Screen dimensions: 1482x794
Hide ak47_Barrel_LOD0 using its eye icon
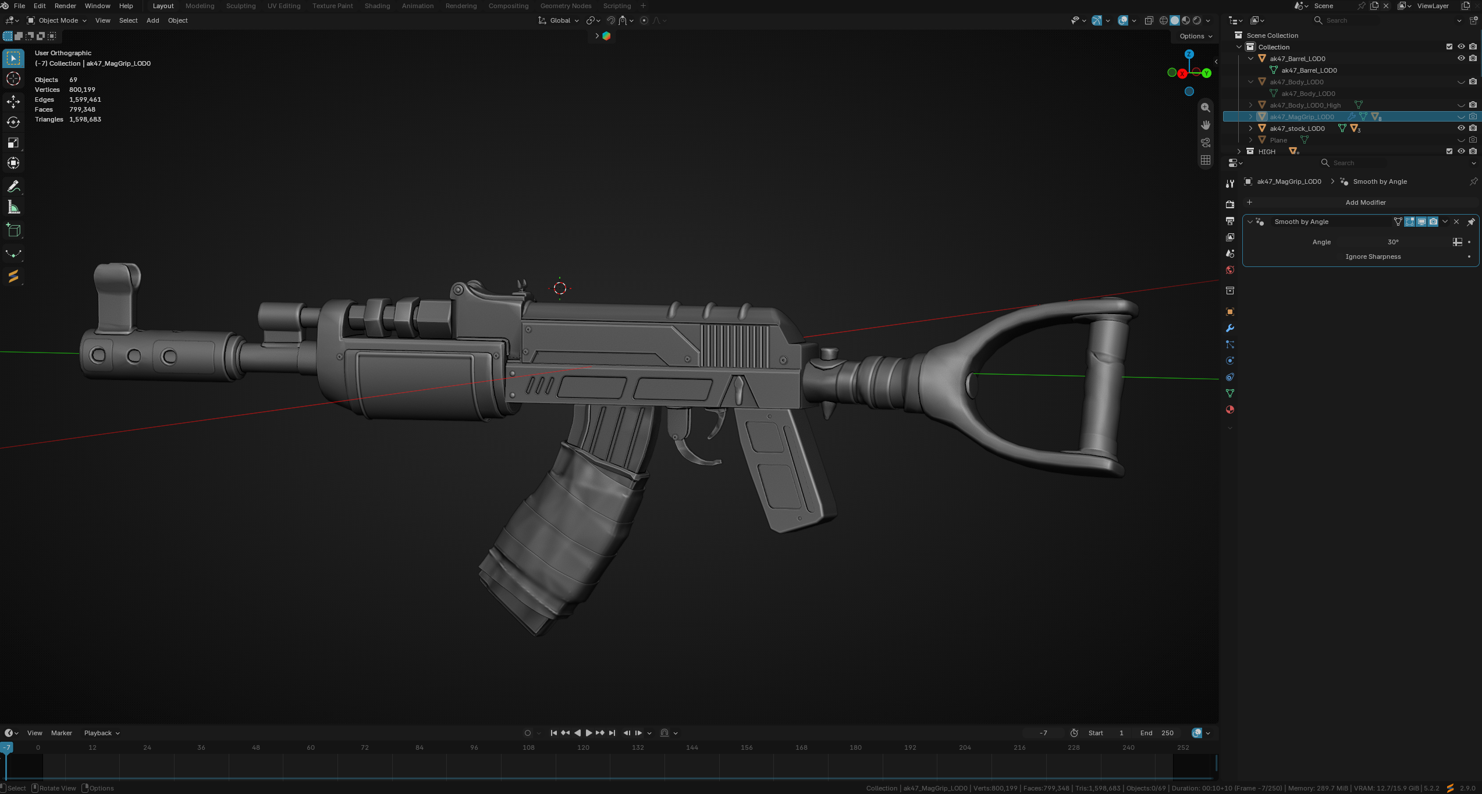1460,58
